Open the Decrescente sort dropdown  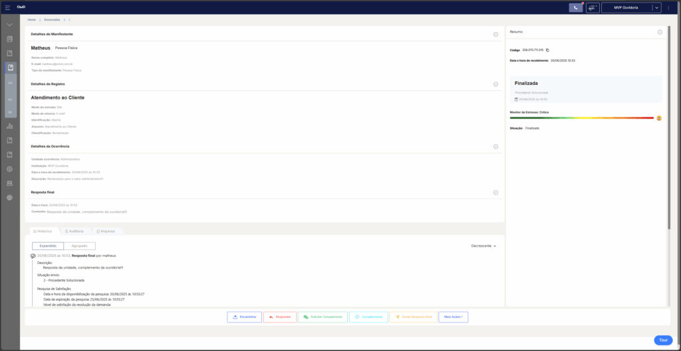tap(483, 246)
